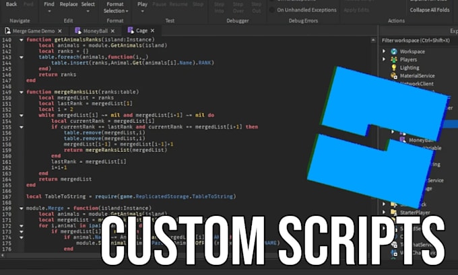458x275 pixels.
Task: Collapse the while loop at line 153
Action: click(x=22, y=115)
